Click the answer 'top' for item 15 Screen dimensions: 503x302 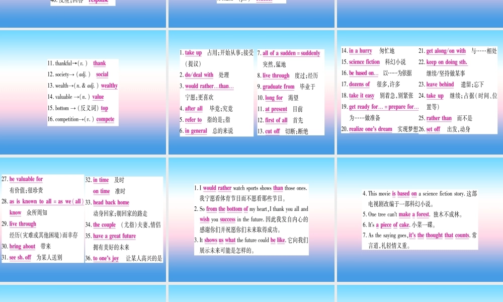[104, 108]
